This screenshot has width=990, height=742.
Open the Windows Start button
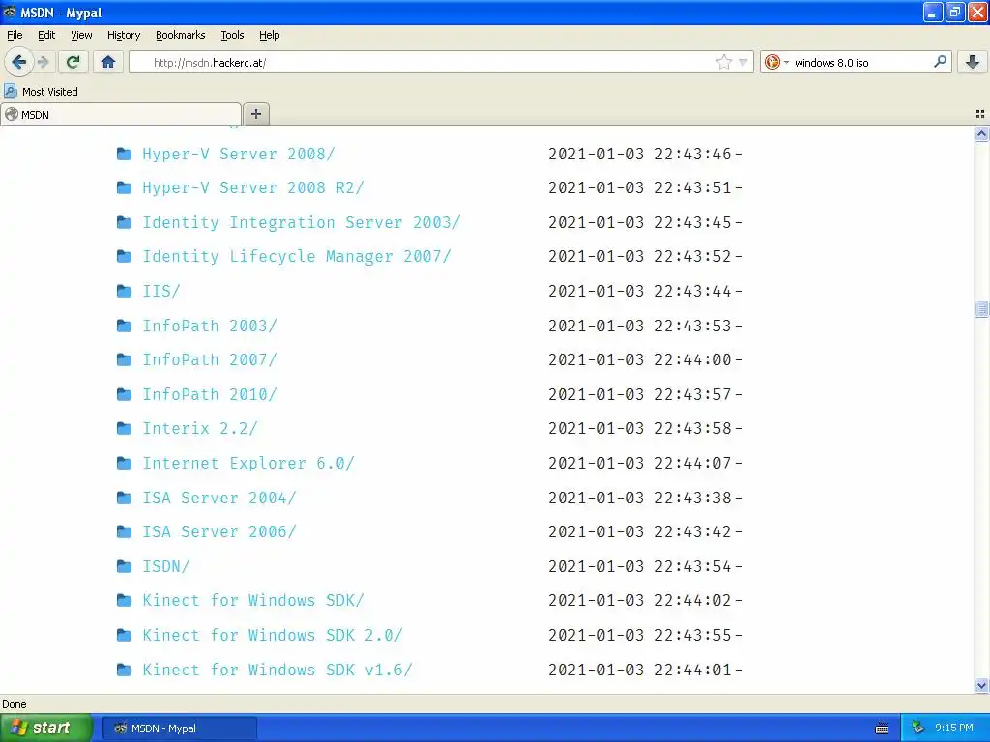pos(46,728)
